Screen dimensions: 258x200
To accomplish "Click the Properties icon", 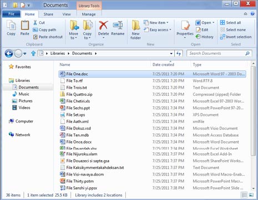I will pyautogui.click(x=185, y=26).
